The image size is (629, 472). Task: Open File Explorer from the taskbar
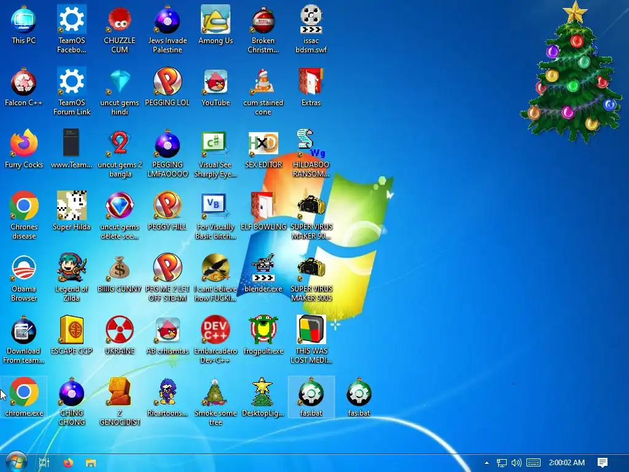(91, 463)
